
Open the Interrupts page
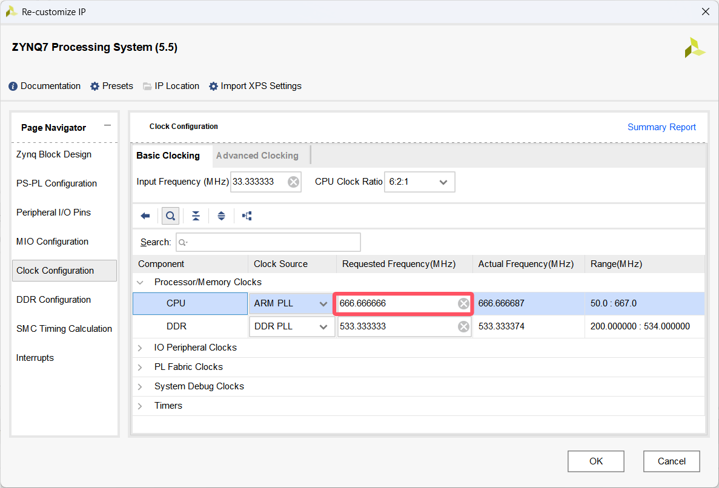coord(35,358)
